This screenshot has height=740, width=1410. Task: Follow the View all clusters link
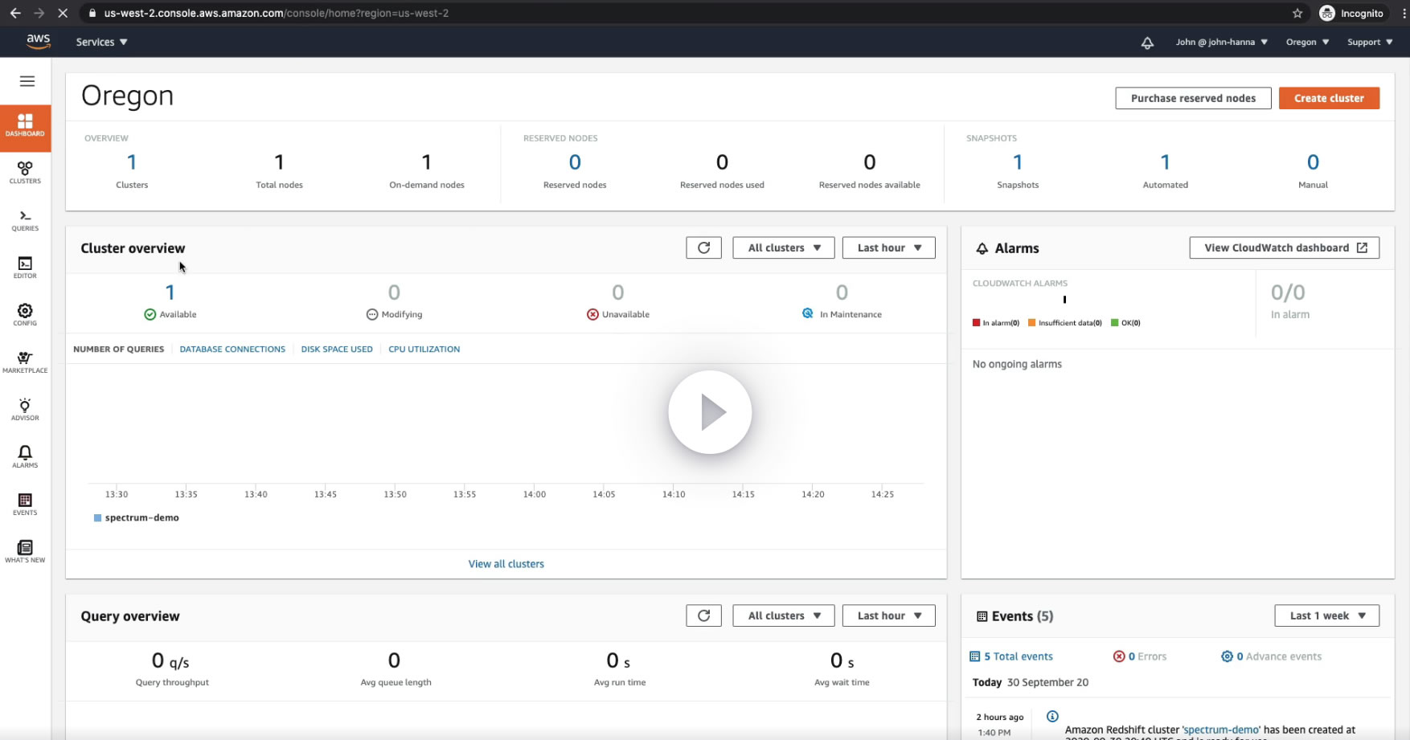point(506,564)
